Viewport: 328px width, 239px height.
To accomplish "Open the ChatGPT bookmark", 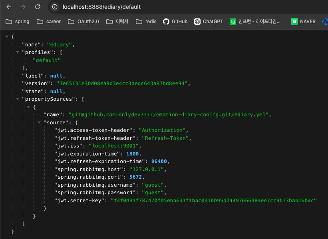I will (209, 22).
